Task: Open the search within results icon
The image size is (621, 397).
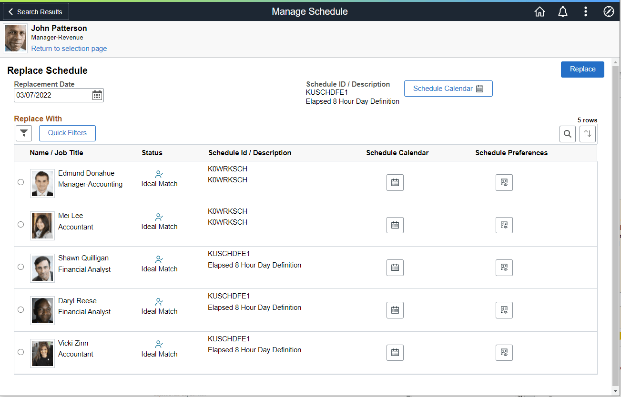Action: coord(567,134)
